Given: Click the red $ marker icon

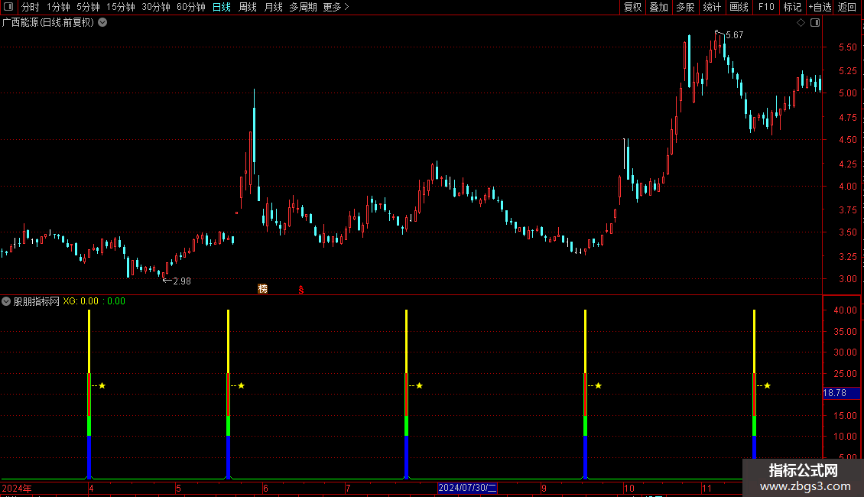Looking at the screenshot, I should [x=300, y=290].
